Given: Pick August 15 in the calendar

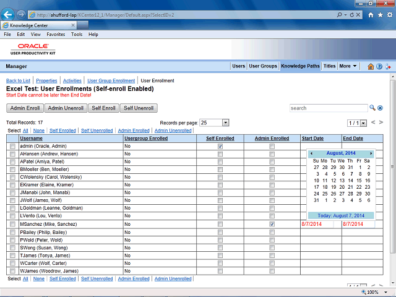Looking at the screenshot, I should [359, 181].
